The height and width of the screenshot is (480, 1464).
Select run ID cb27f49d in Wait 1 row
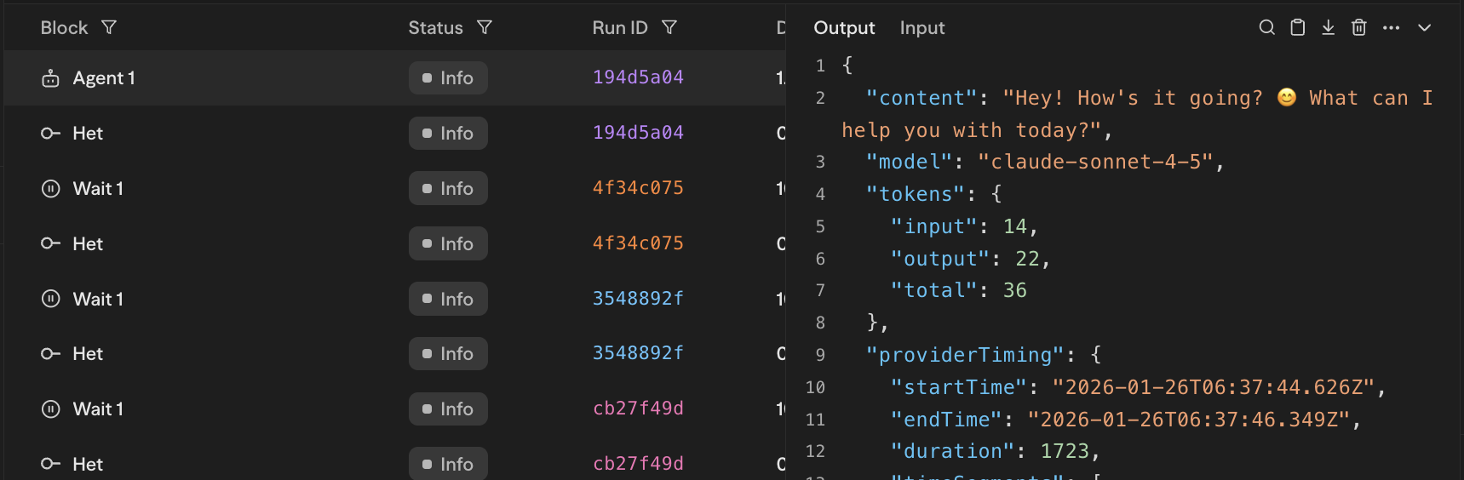pos(637,409)
